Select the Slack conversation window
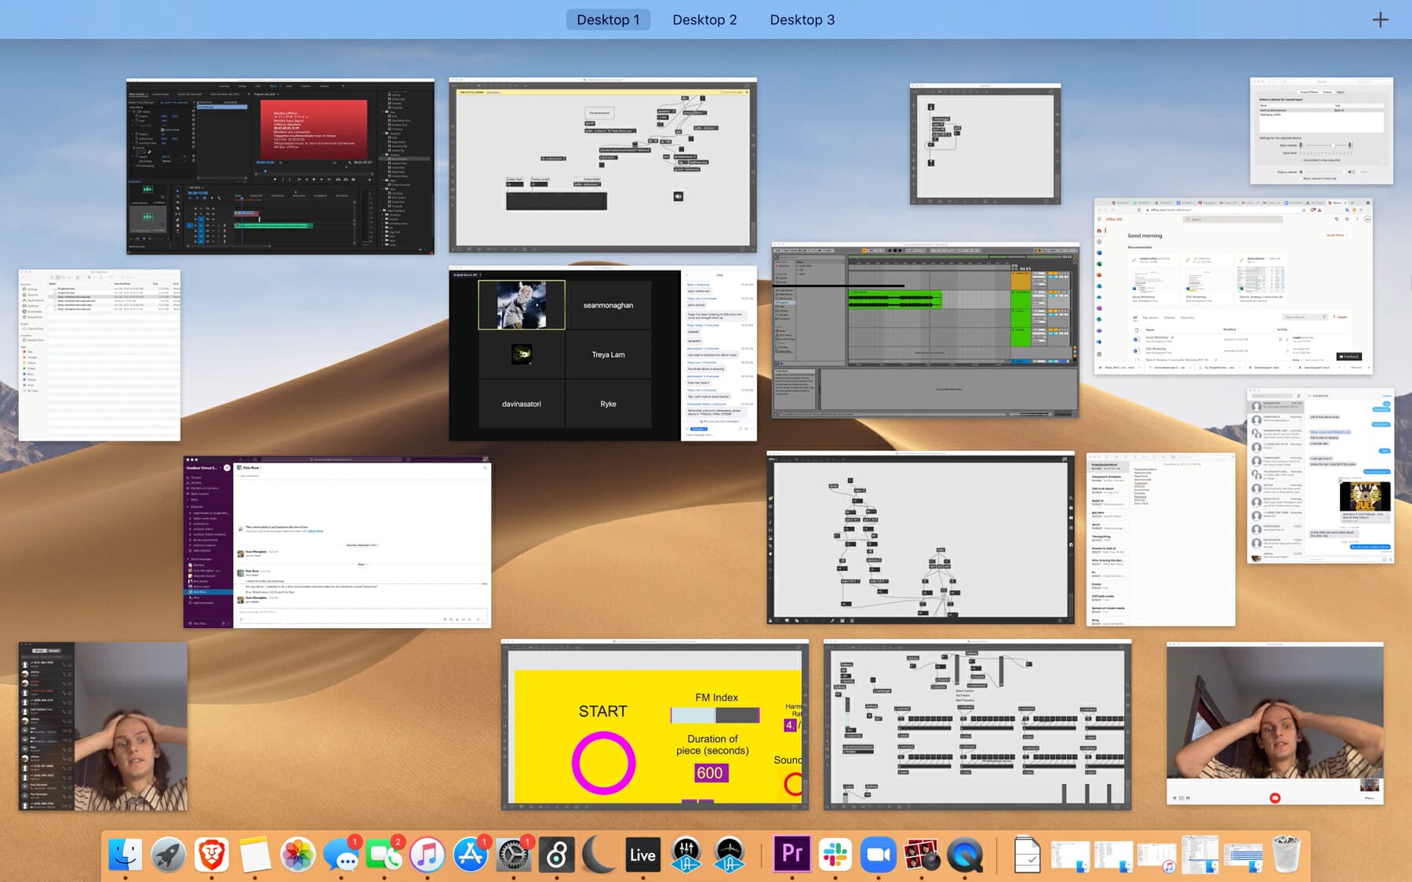 point(337,542)
